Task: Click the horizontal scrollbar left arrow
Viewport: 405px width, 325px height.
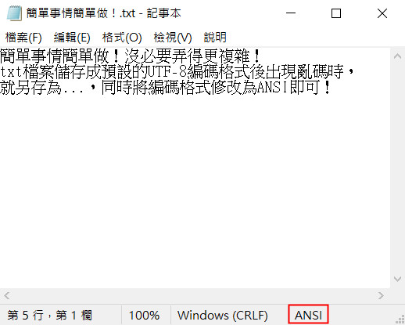Action: (x=7, y=296)
